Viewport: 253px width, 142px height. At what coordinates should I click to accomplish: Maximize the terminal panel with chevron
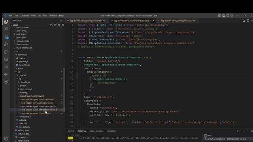pyautogui.click(x=248, y=131)
